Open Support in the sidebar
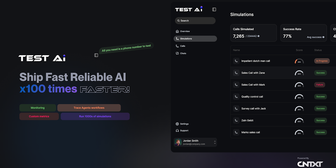This screenshot has width=336, height=168. [195, 131]
